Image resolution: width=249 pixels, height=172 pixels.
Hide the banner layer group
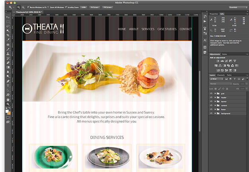pyautogui.click(x=211, y=101)
